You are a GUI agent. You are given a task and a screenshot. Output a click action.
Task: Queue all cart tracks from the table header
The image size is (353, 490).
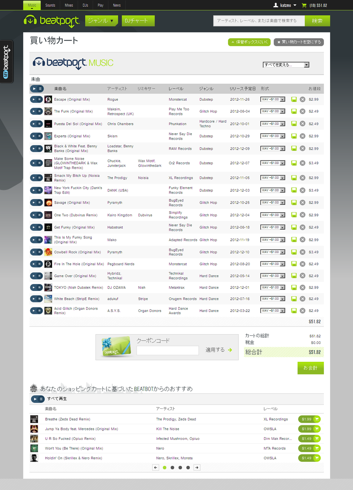pos(39,88)
